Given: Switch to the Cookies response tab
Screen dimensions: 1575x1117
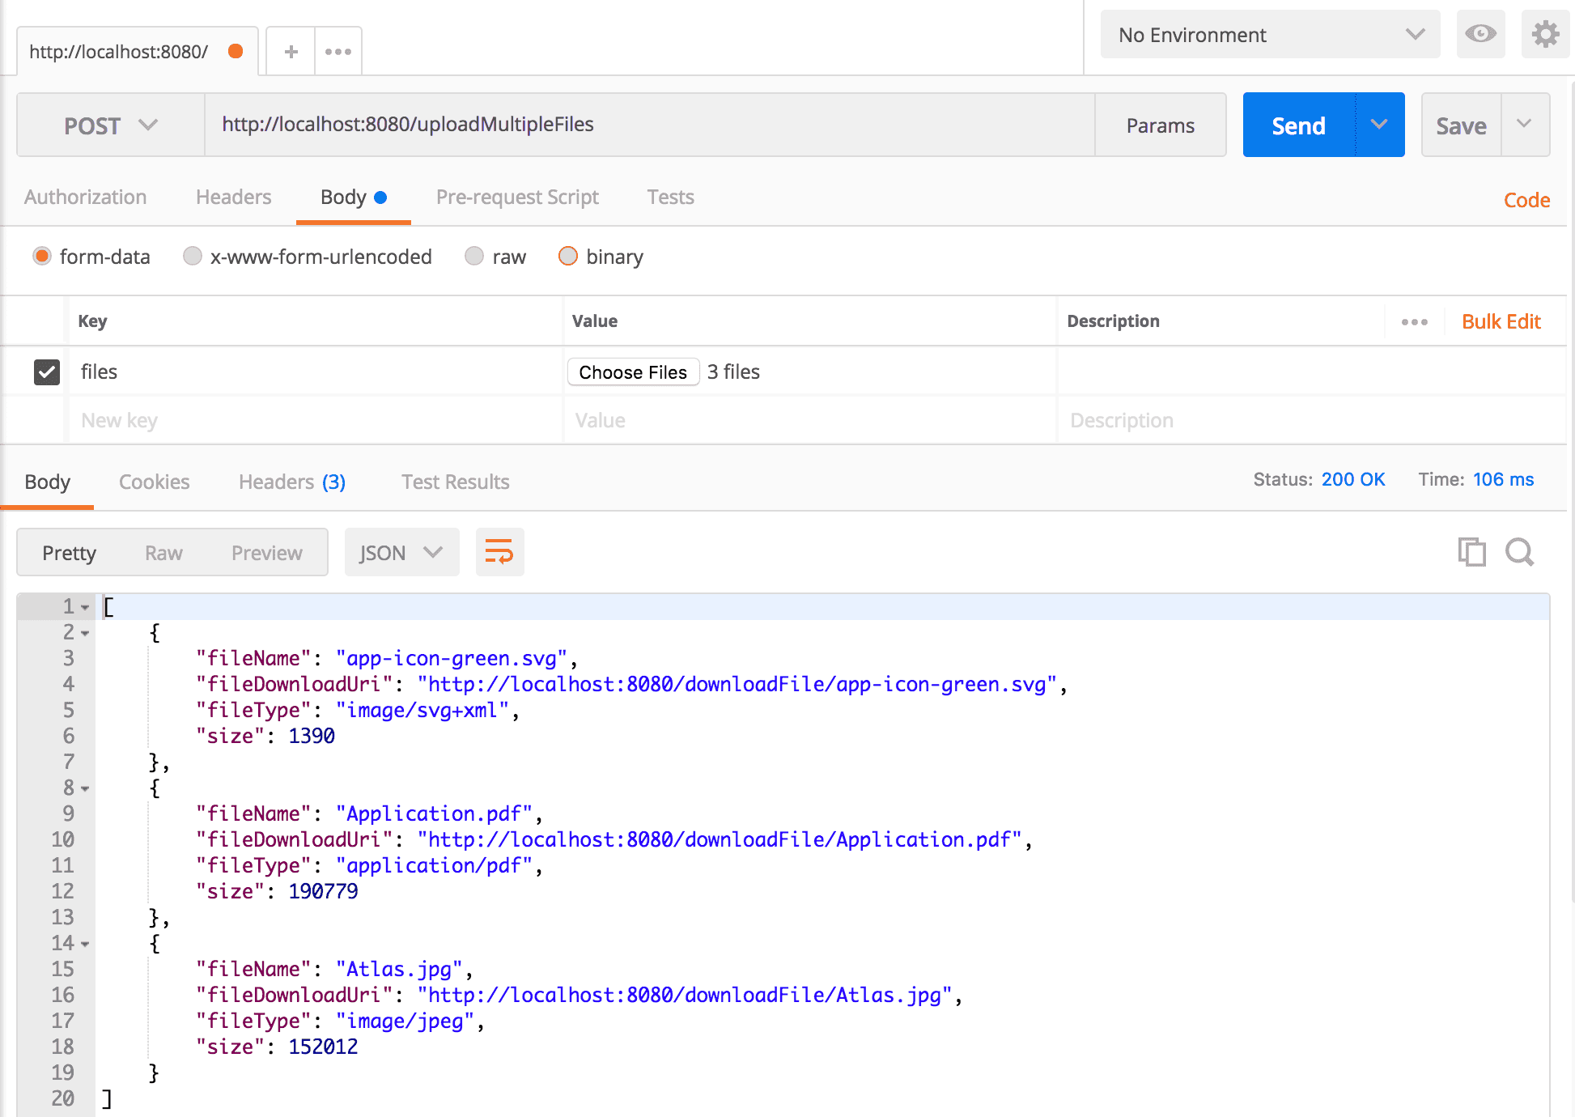Looking at the screenshot, I should click(x=154, y=480).
